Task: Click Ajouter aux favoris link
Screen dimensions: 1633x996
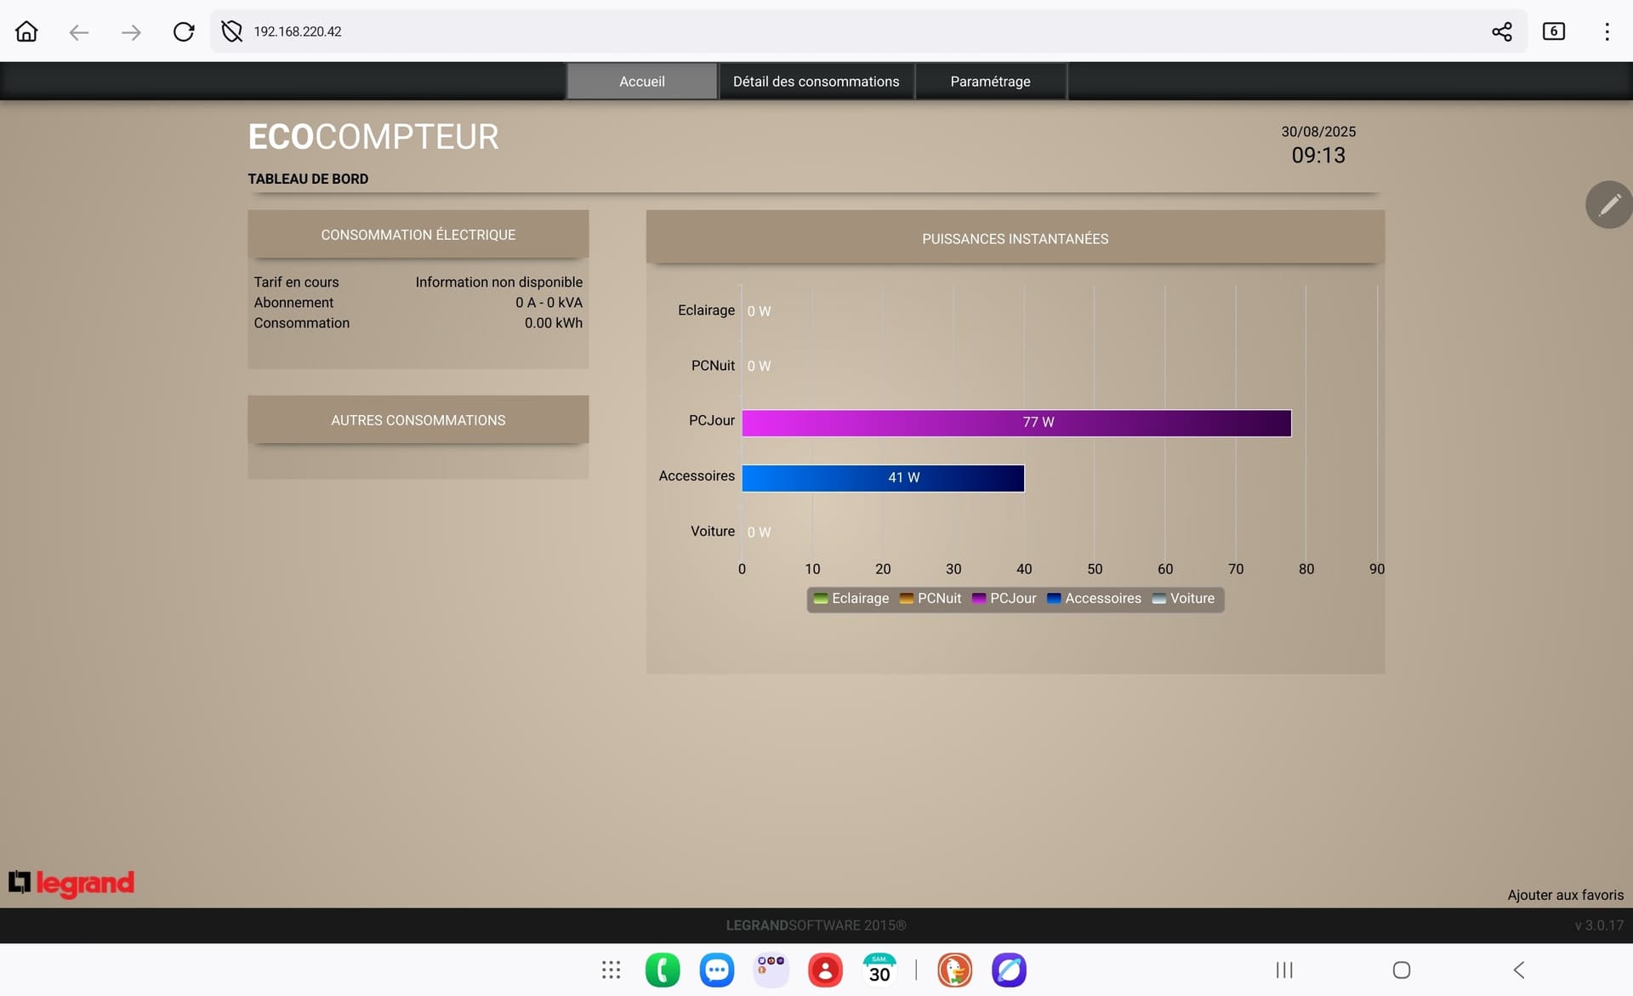Action: (x=1565, y=895)
